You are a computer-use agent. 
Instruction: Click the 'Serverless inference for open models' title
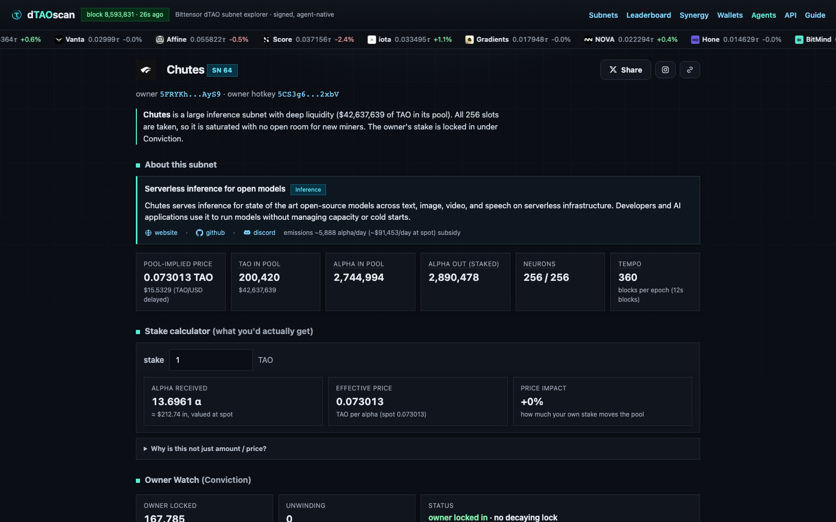coord(215,189)
